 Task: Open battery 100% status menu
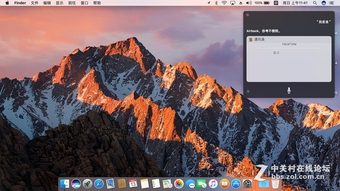(262, 3)
